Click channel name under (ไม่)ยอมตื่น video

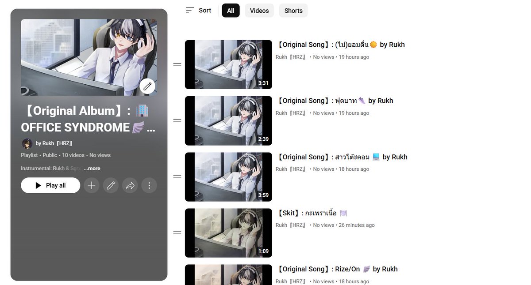tap(291, 57)
